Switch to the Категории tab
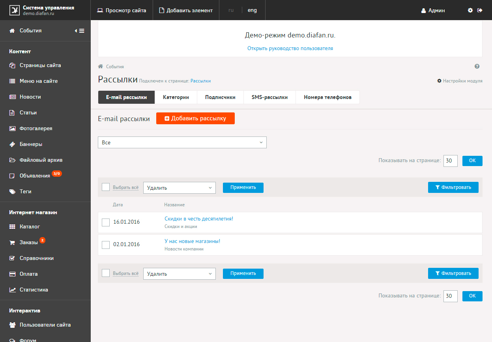The image size is (492, 342). [176, 97]
